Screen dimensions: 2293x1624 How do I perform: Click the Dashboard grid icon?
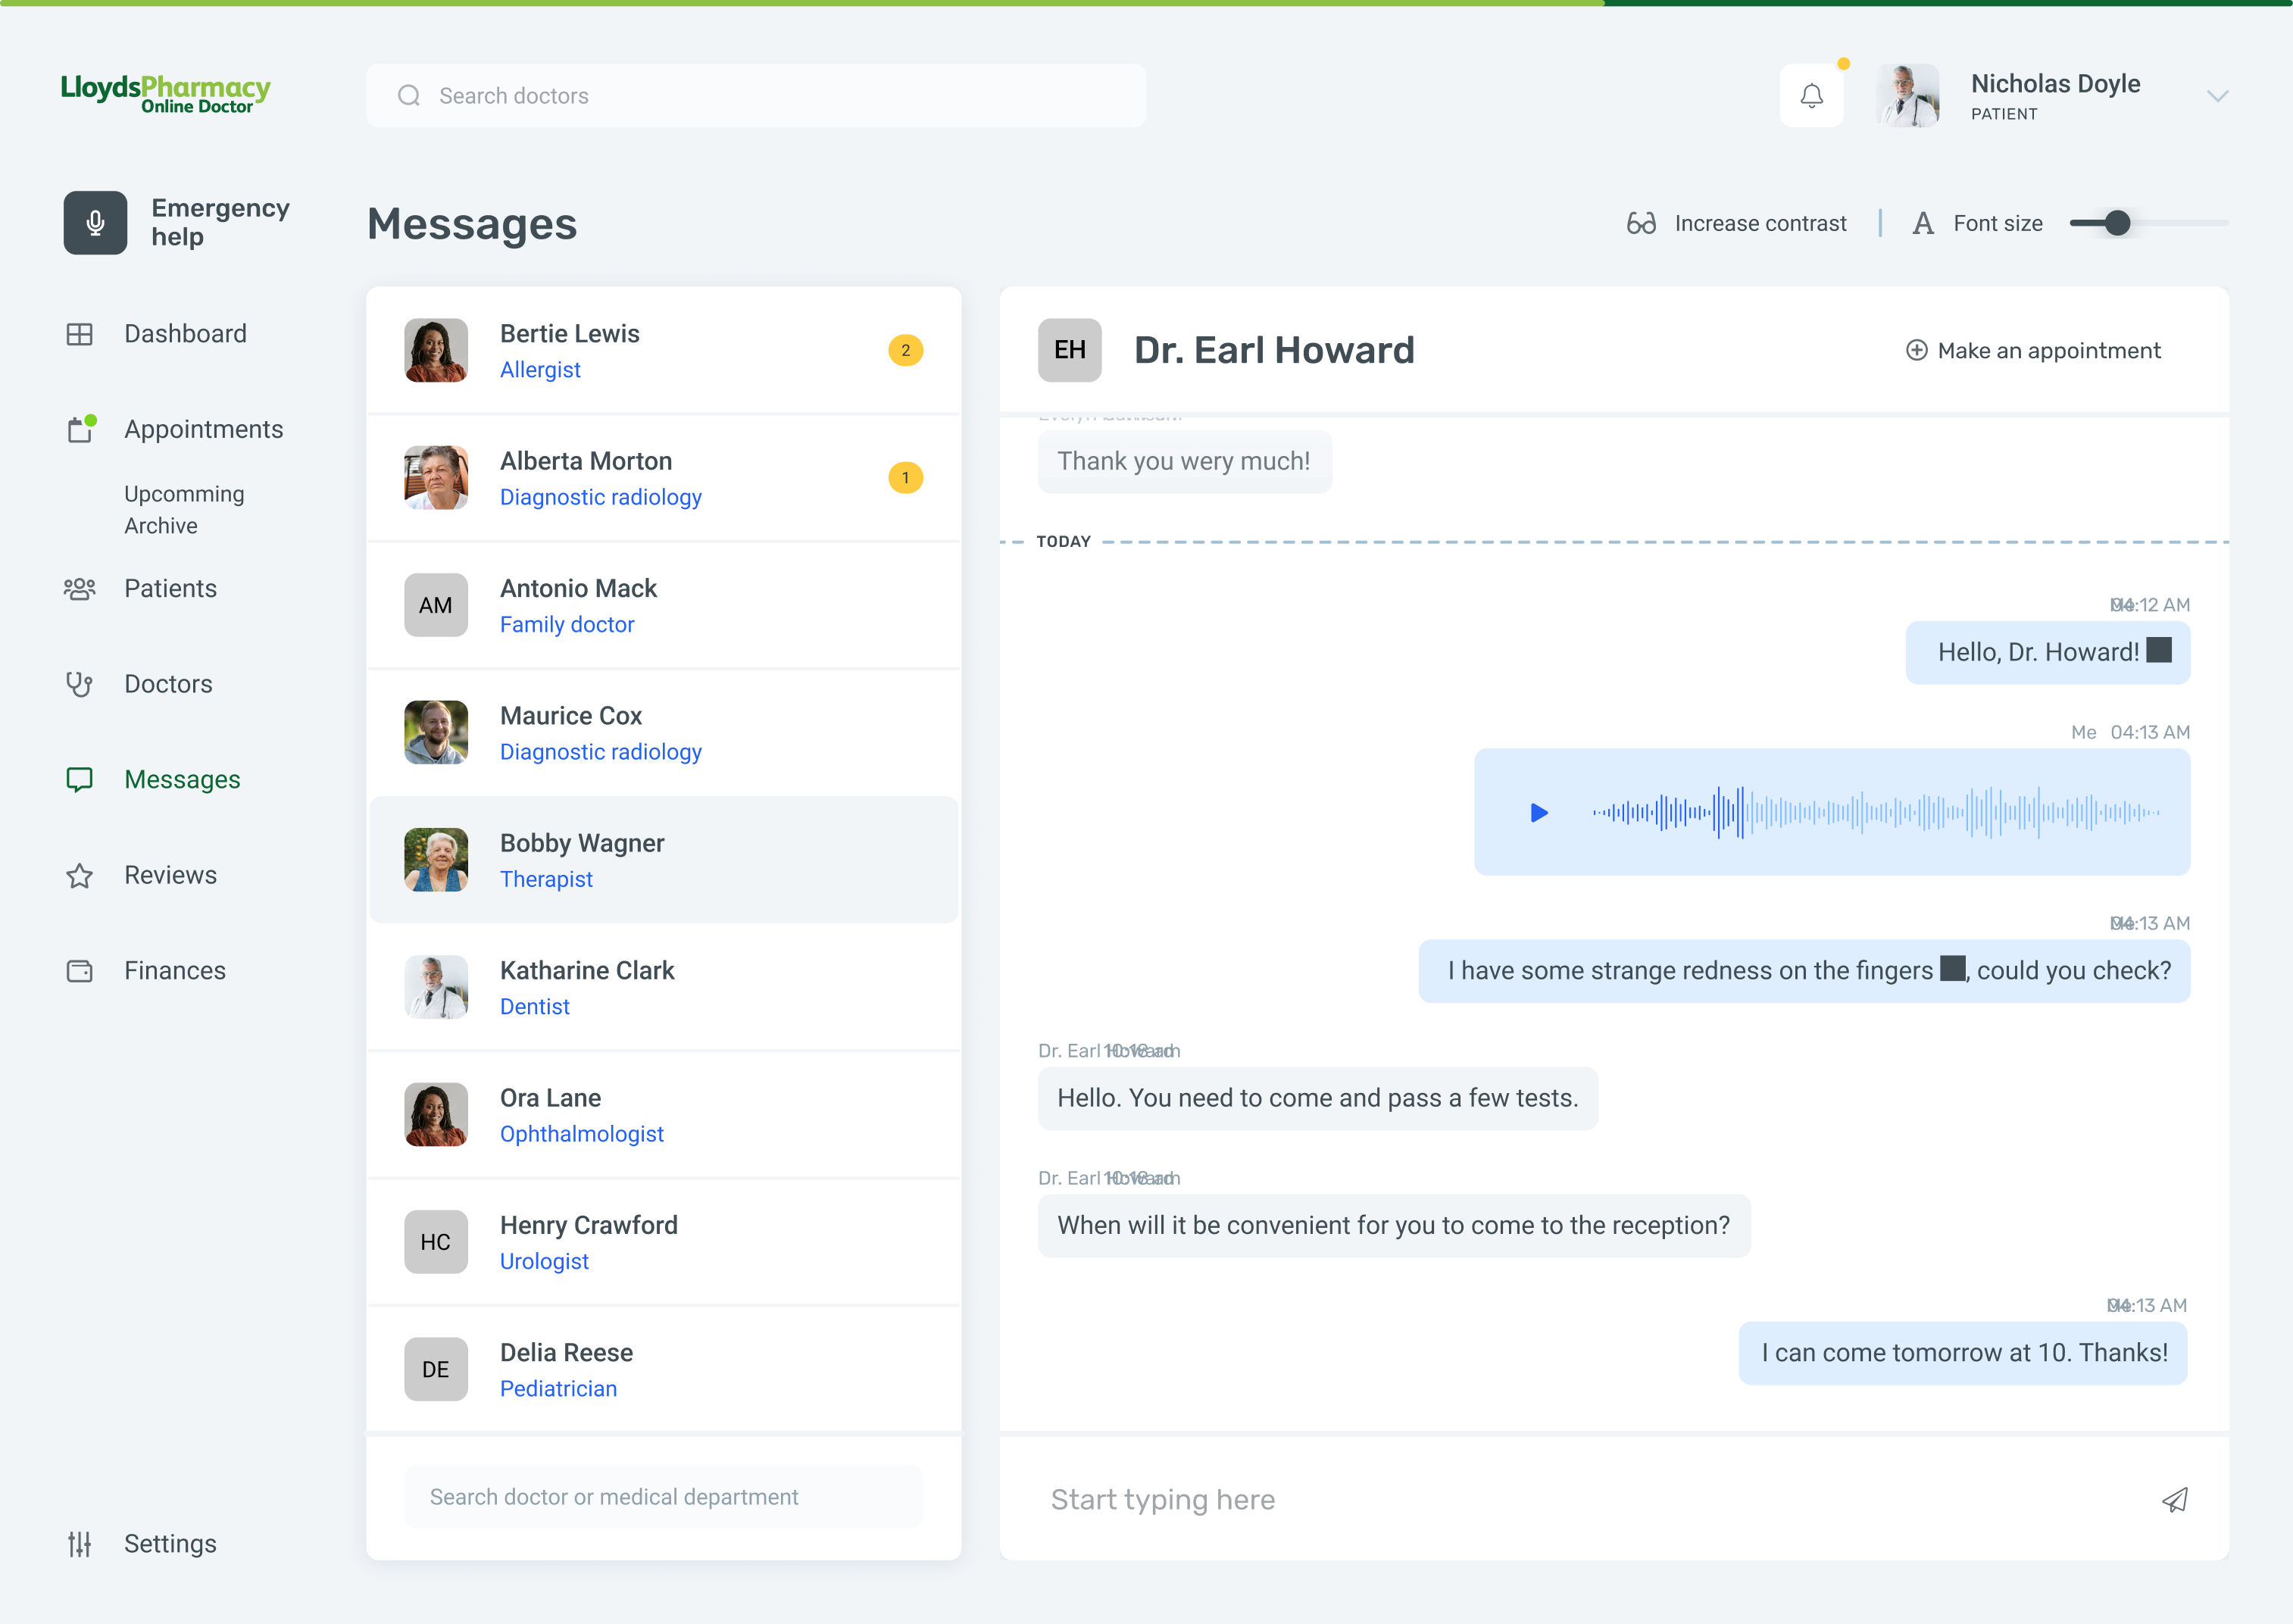(x=79, y=334)
